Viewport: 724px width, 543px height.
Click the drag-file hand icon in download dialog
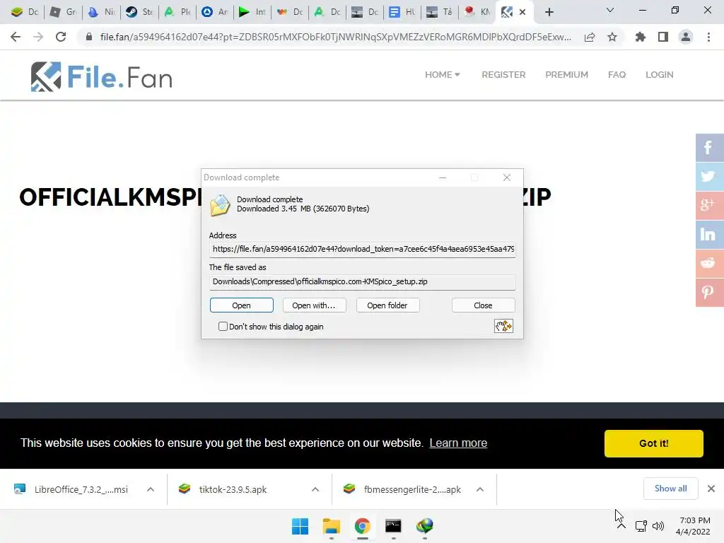pos(503,326)
